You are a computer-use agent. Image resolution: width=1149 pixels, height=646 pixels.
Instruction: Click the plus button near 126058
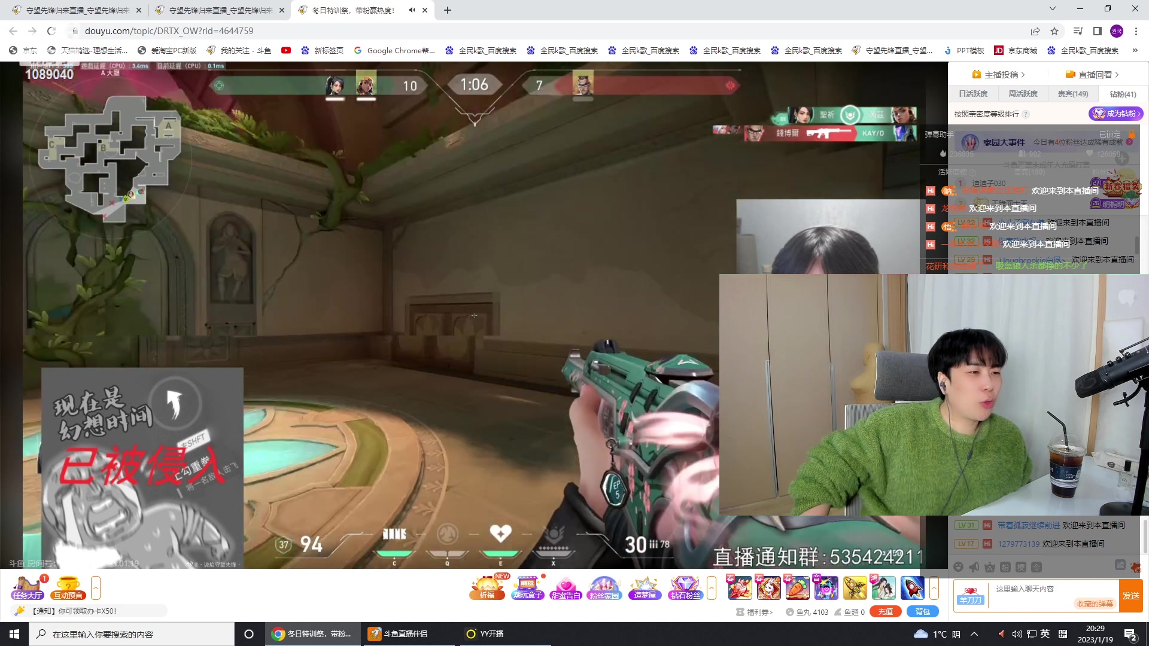1122,159
